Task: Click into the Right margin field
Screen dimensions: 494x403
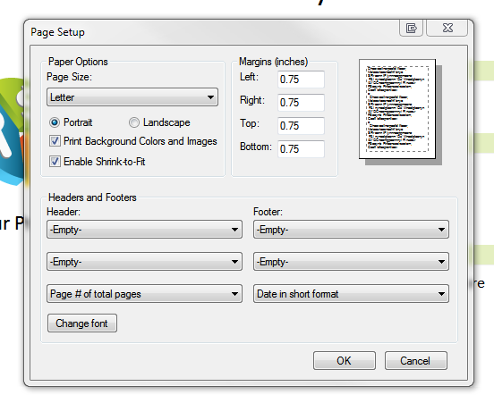Action: click(x=301, y=103)
